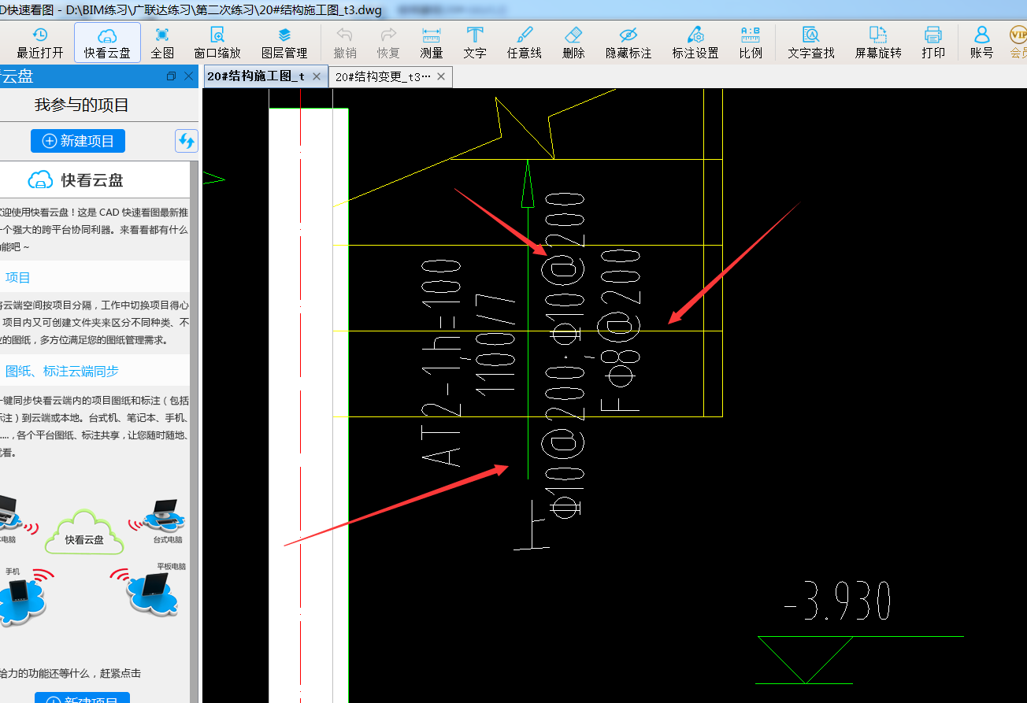Open 标注设置 annotation settings

695,43
